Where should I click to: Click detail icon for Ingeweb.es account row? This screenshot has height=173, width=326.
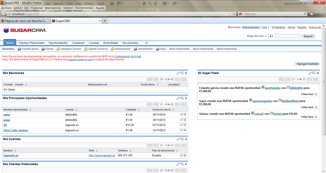tap(185, 155)
